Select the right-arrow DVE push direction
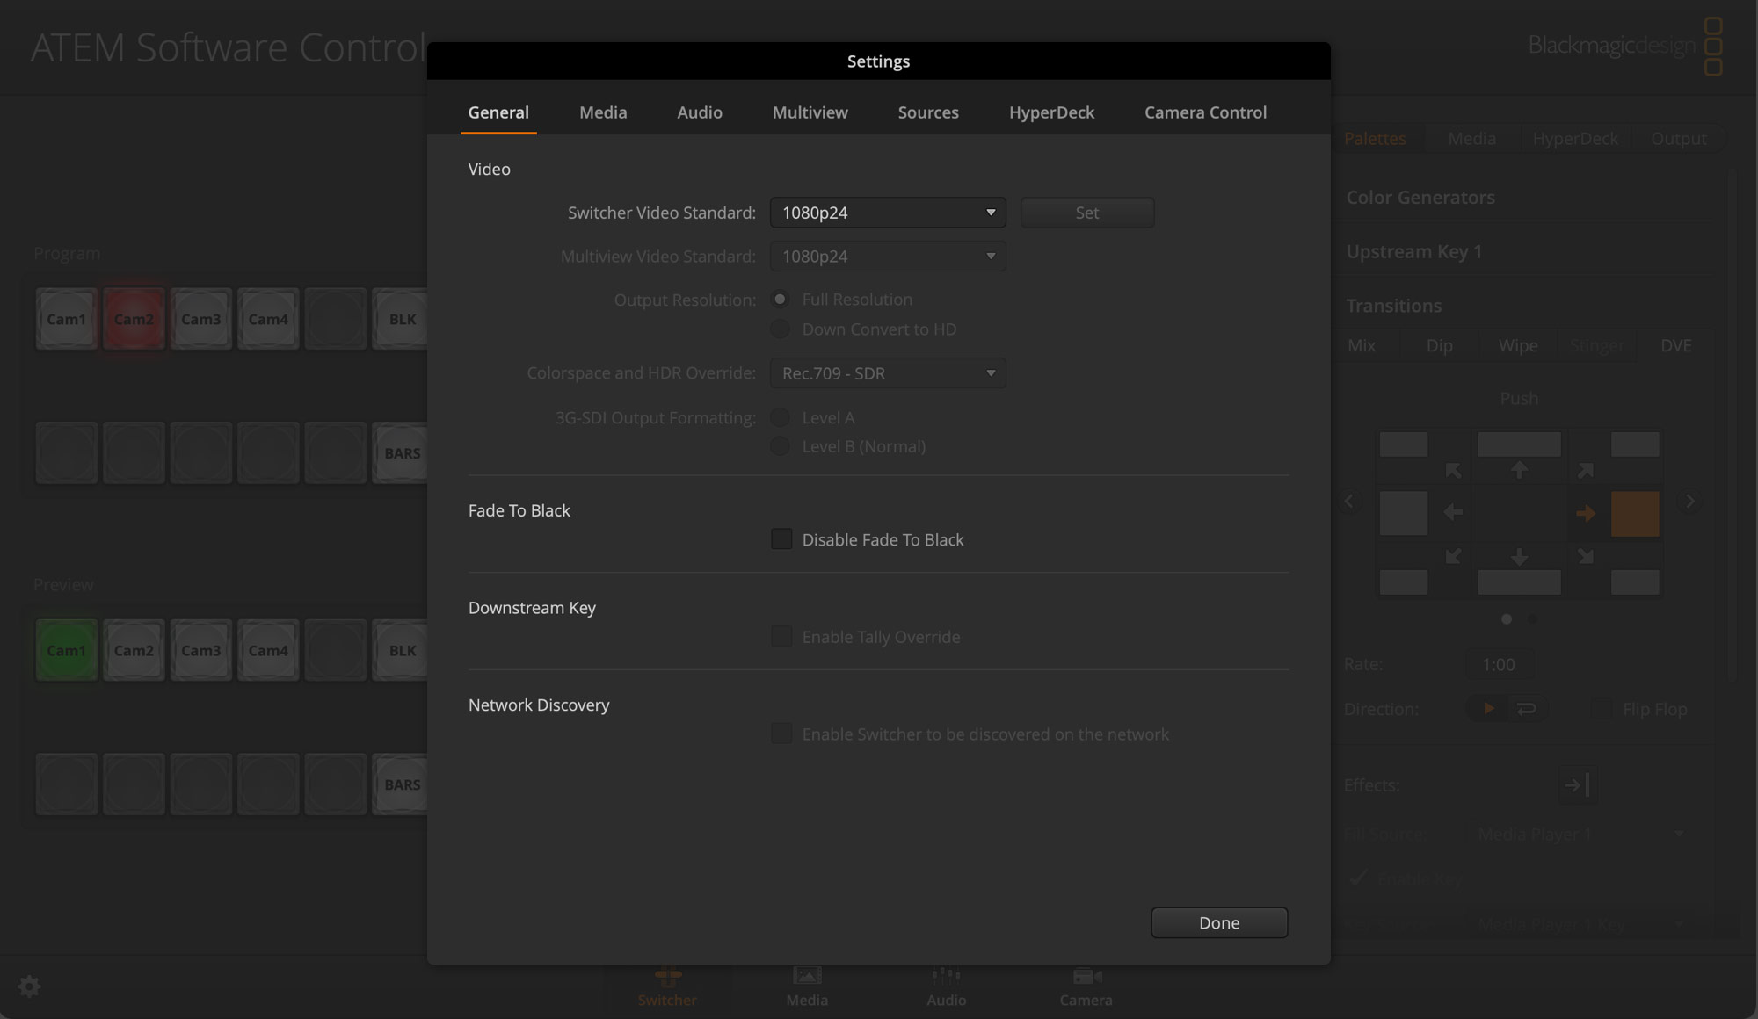This screenshot has width=1758, height=1019. tap(1587, 514)
